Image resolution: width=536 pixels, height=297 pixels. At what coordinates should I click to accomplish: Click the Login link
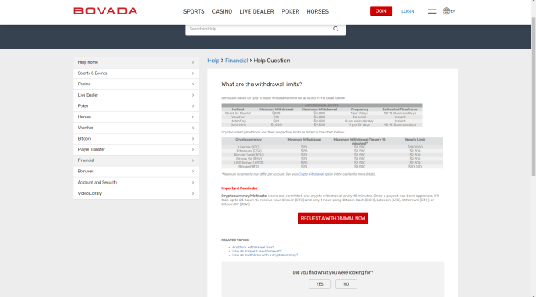408,11
